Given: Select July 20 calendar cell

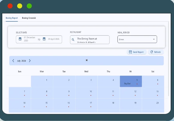Looking at the screenshot, I should [x=153, y=104].
